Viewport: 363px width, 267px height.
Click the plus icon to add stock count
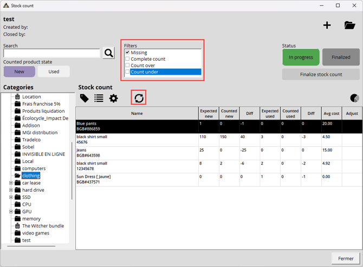(x=327, y=25)
